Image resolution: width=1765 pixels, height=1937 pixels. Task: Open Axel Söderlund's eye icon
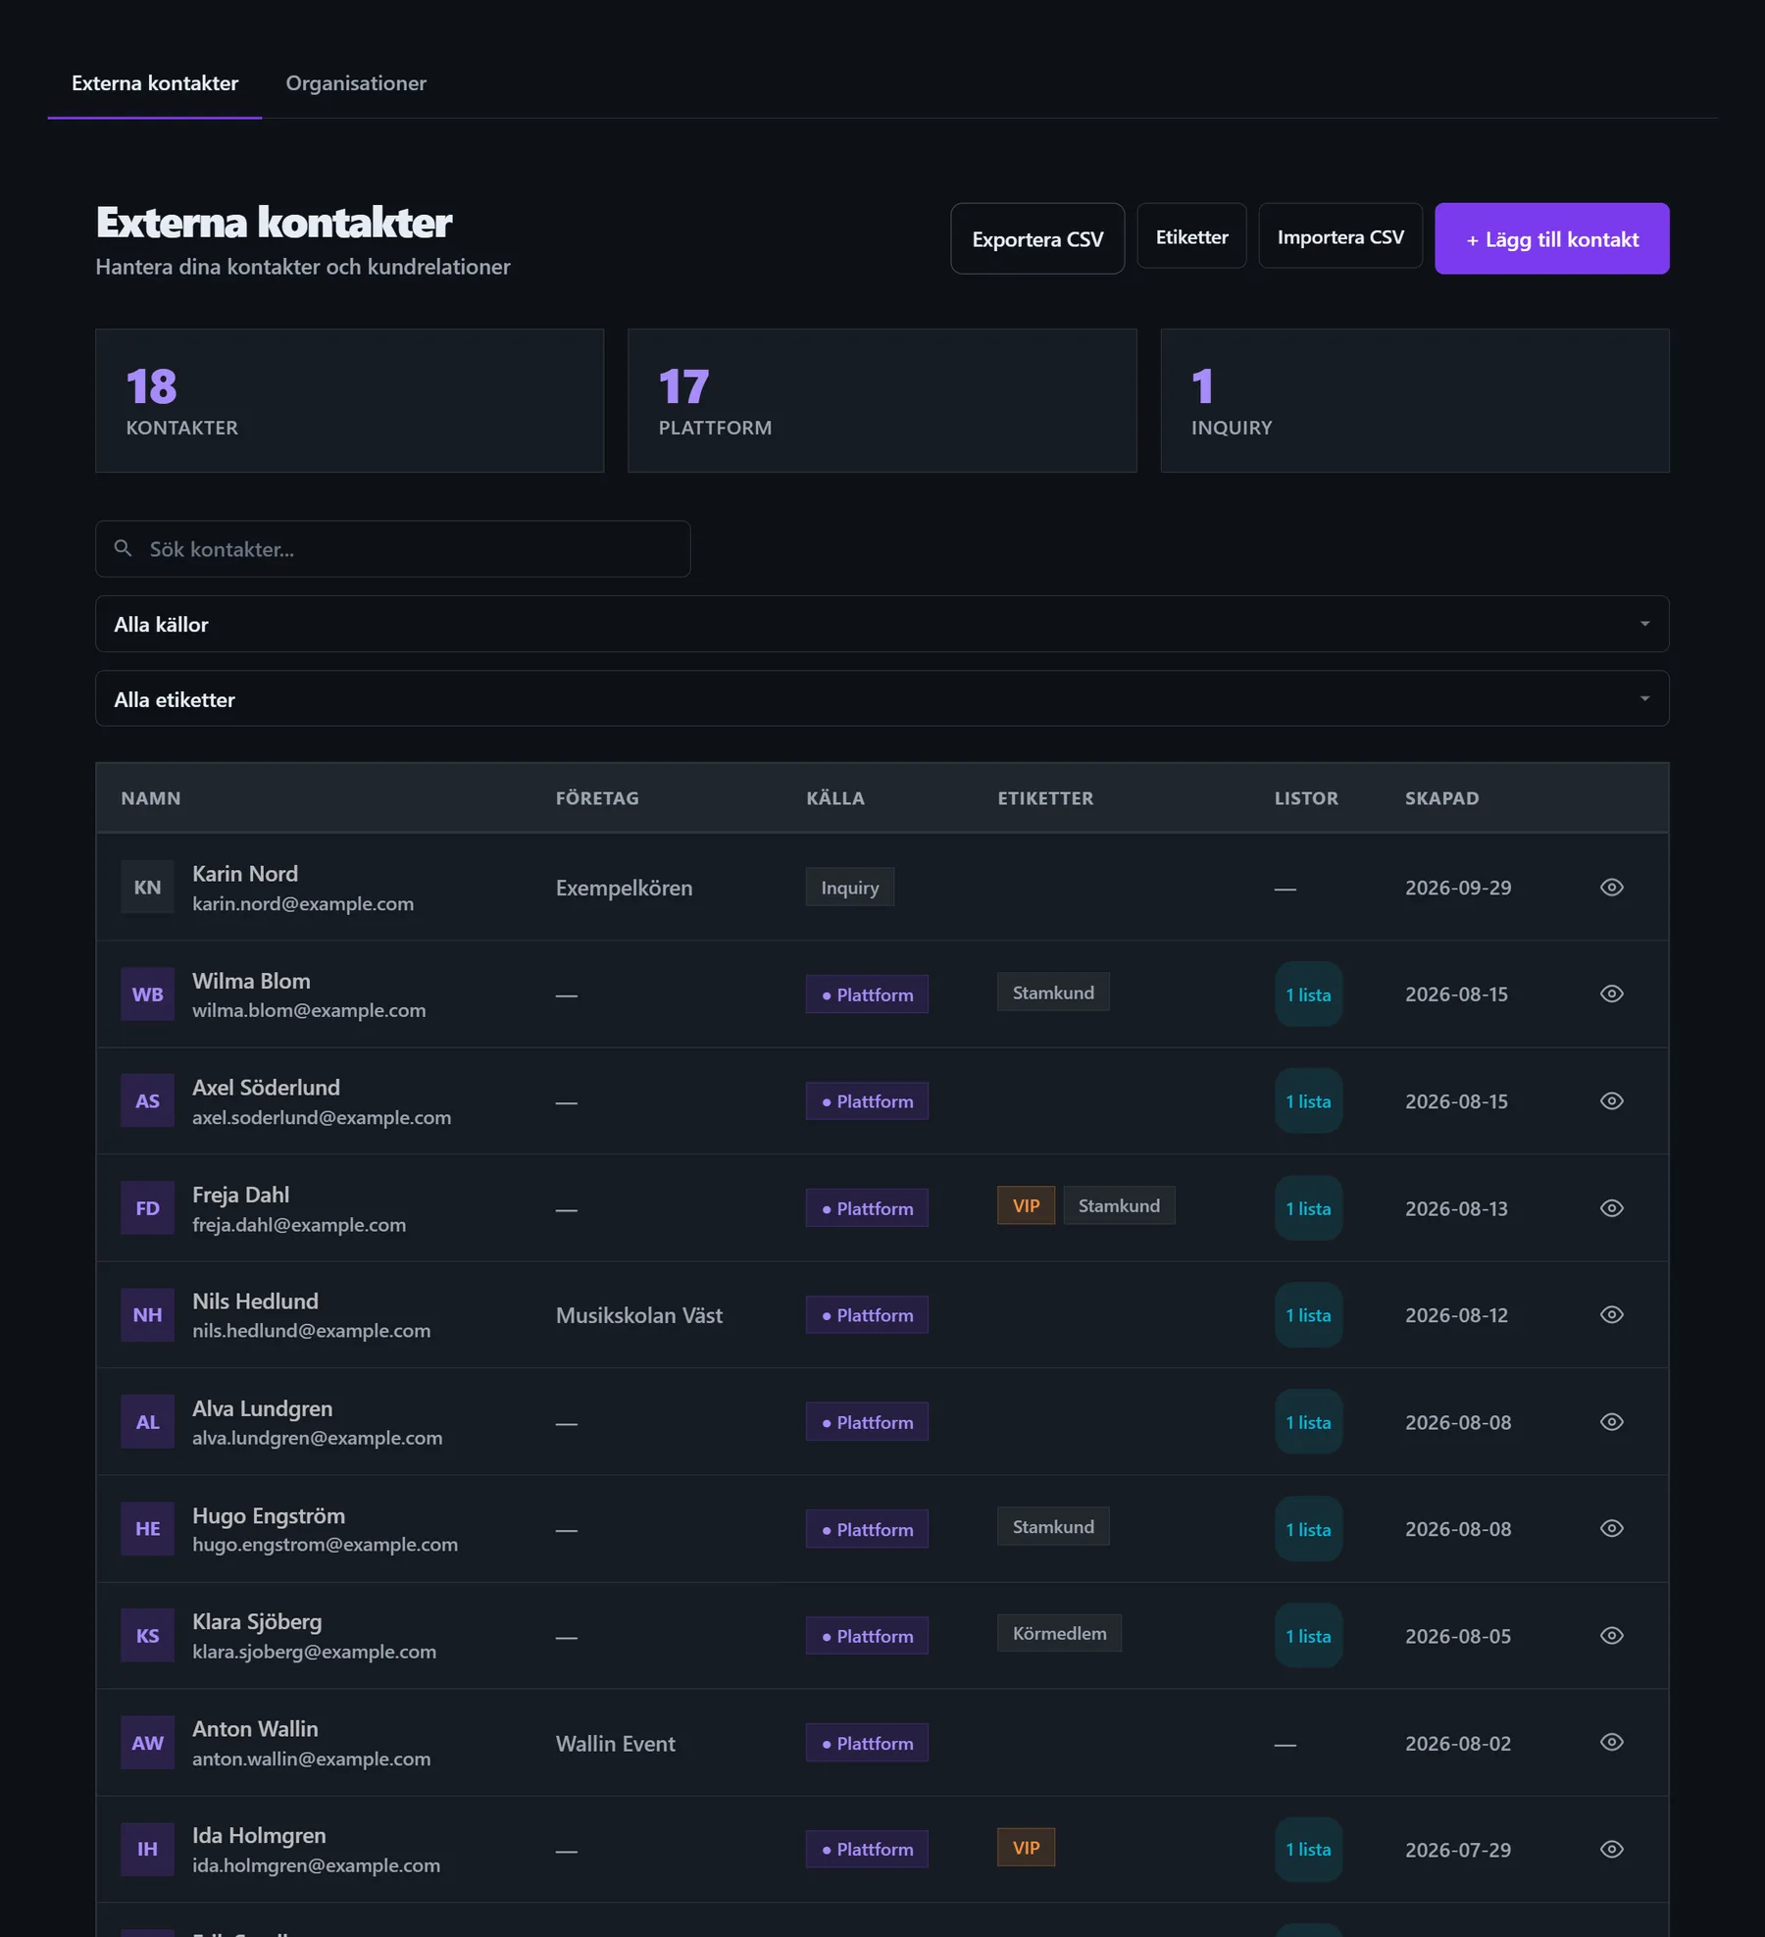pyautogui.click(x=1611, y=1101)
